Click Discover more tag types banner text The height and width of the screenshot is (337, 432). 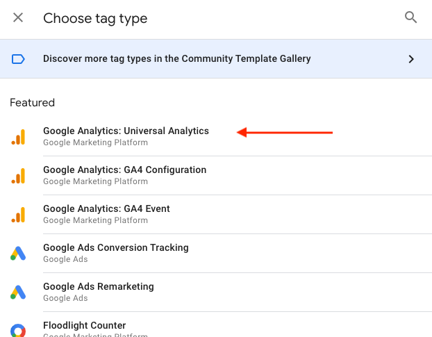(176, 59)
